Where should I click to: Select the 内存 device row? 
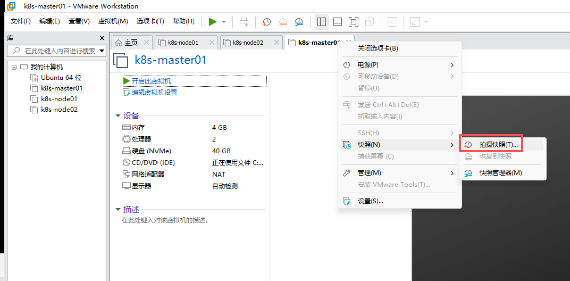(192, 127)
